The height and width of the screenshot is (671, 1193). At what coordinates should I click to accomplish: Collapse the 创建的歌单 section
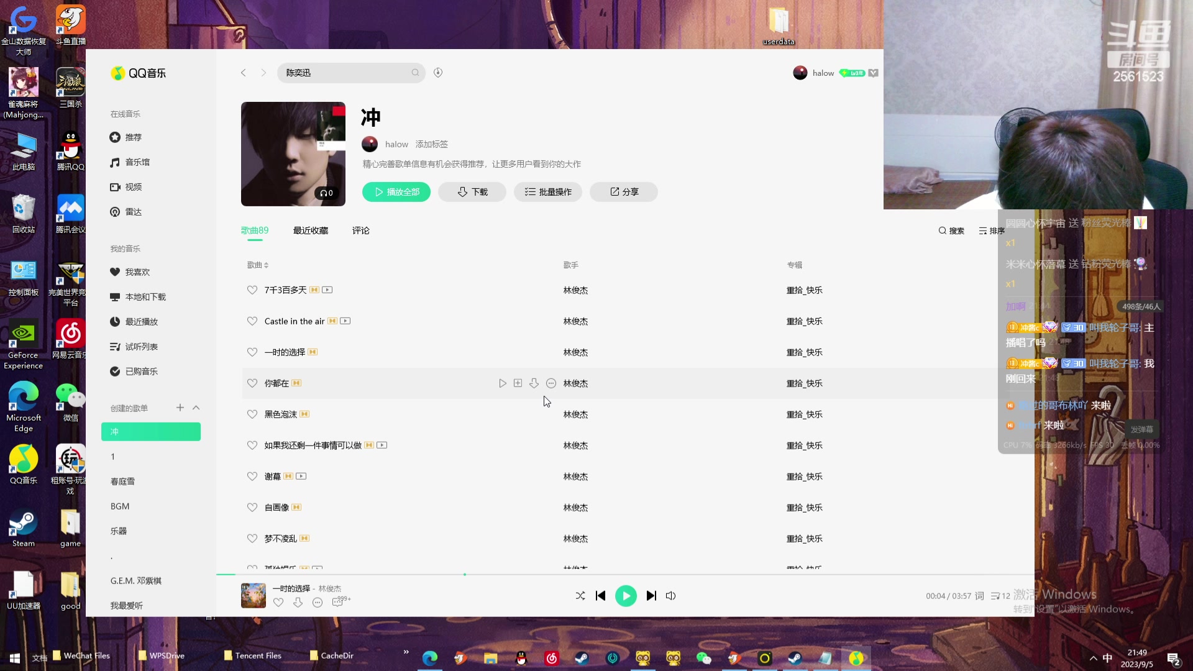click(196, 408)
